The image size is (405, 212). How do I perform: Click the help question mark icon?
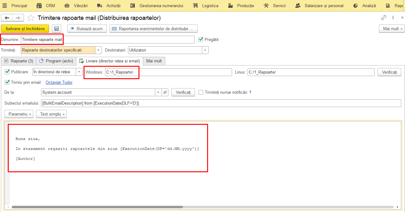pos(250,92)
